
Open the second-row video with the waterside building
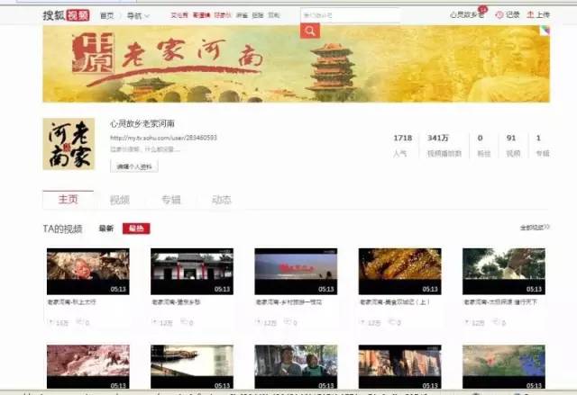(192, 367)
